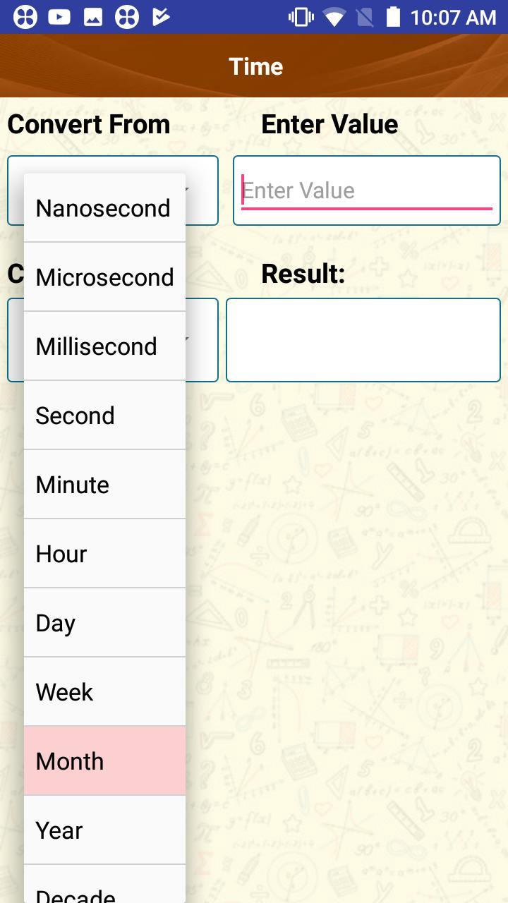Tap the photo gallery notification icon

tap(94, 16)
